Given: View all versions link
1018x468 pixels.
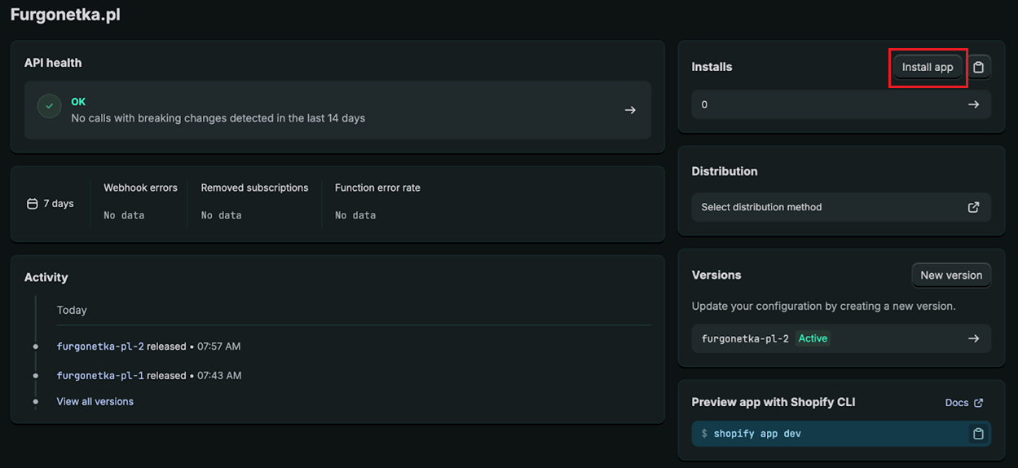Looking at the screenshot, I should pyautogui.click(x=95, y=401).
